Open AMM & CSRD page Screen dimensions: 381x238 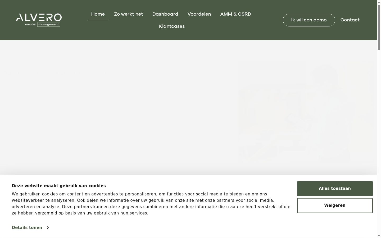pyautogui.click(x=236, y=14)
